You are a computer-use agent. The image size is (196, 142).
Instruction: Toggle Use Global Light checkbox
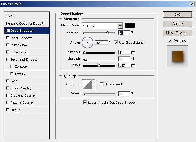116,42
